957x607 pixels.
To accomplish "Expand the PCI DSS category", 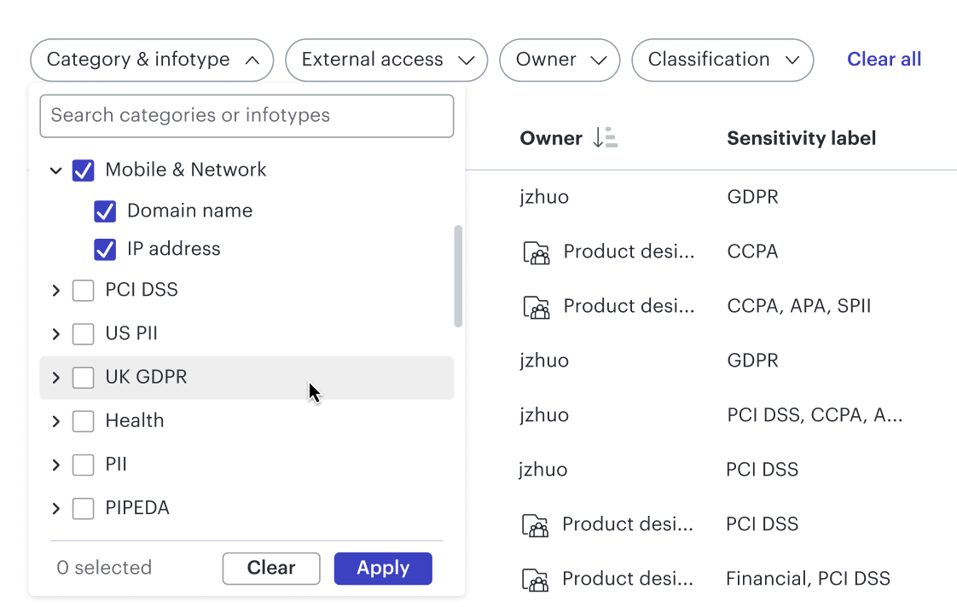I will (x=56, y=291).
